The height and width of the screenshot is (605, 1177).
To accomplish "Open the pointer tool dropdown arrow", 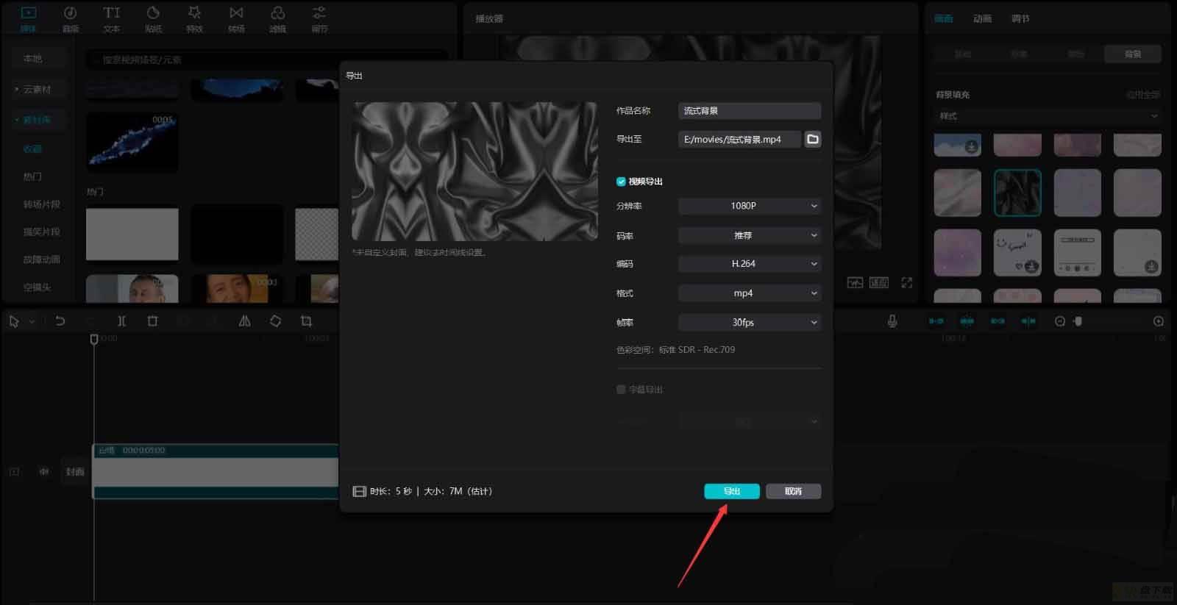I will pyautogui.click(x=32, y=322).
